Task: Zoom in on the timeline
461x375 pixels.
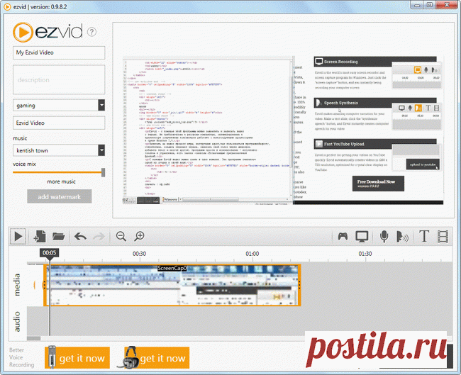Action: (x=139, y=236)
